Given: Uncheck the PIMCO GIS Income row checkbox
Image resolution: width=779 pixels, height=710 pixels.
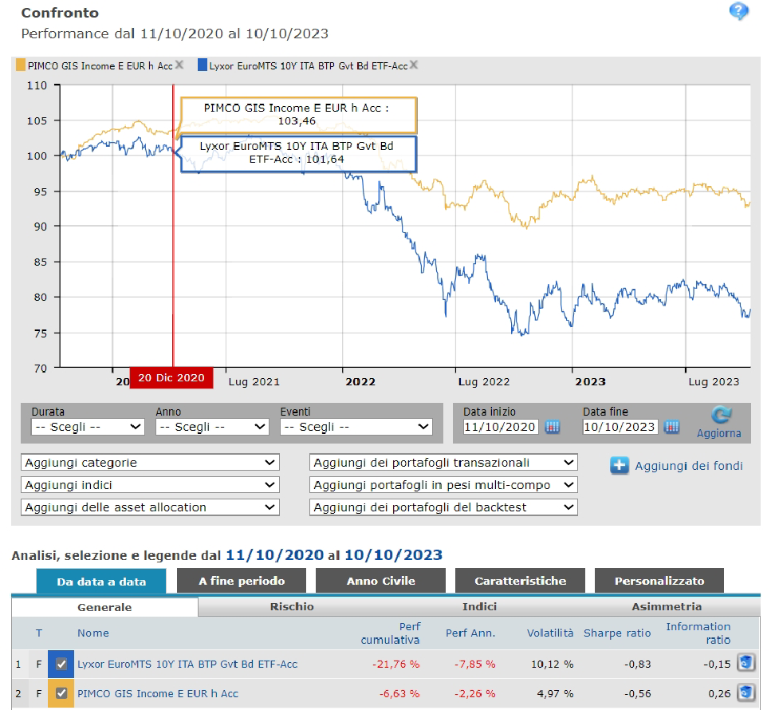Looking at the screenshot, I should [61, 693].
